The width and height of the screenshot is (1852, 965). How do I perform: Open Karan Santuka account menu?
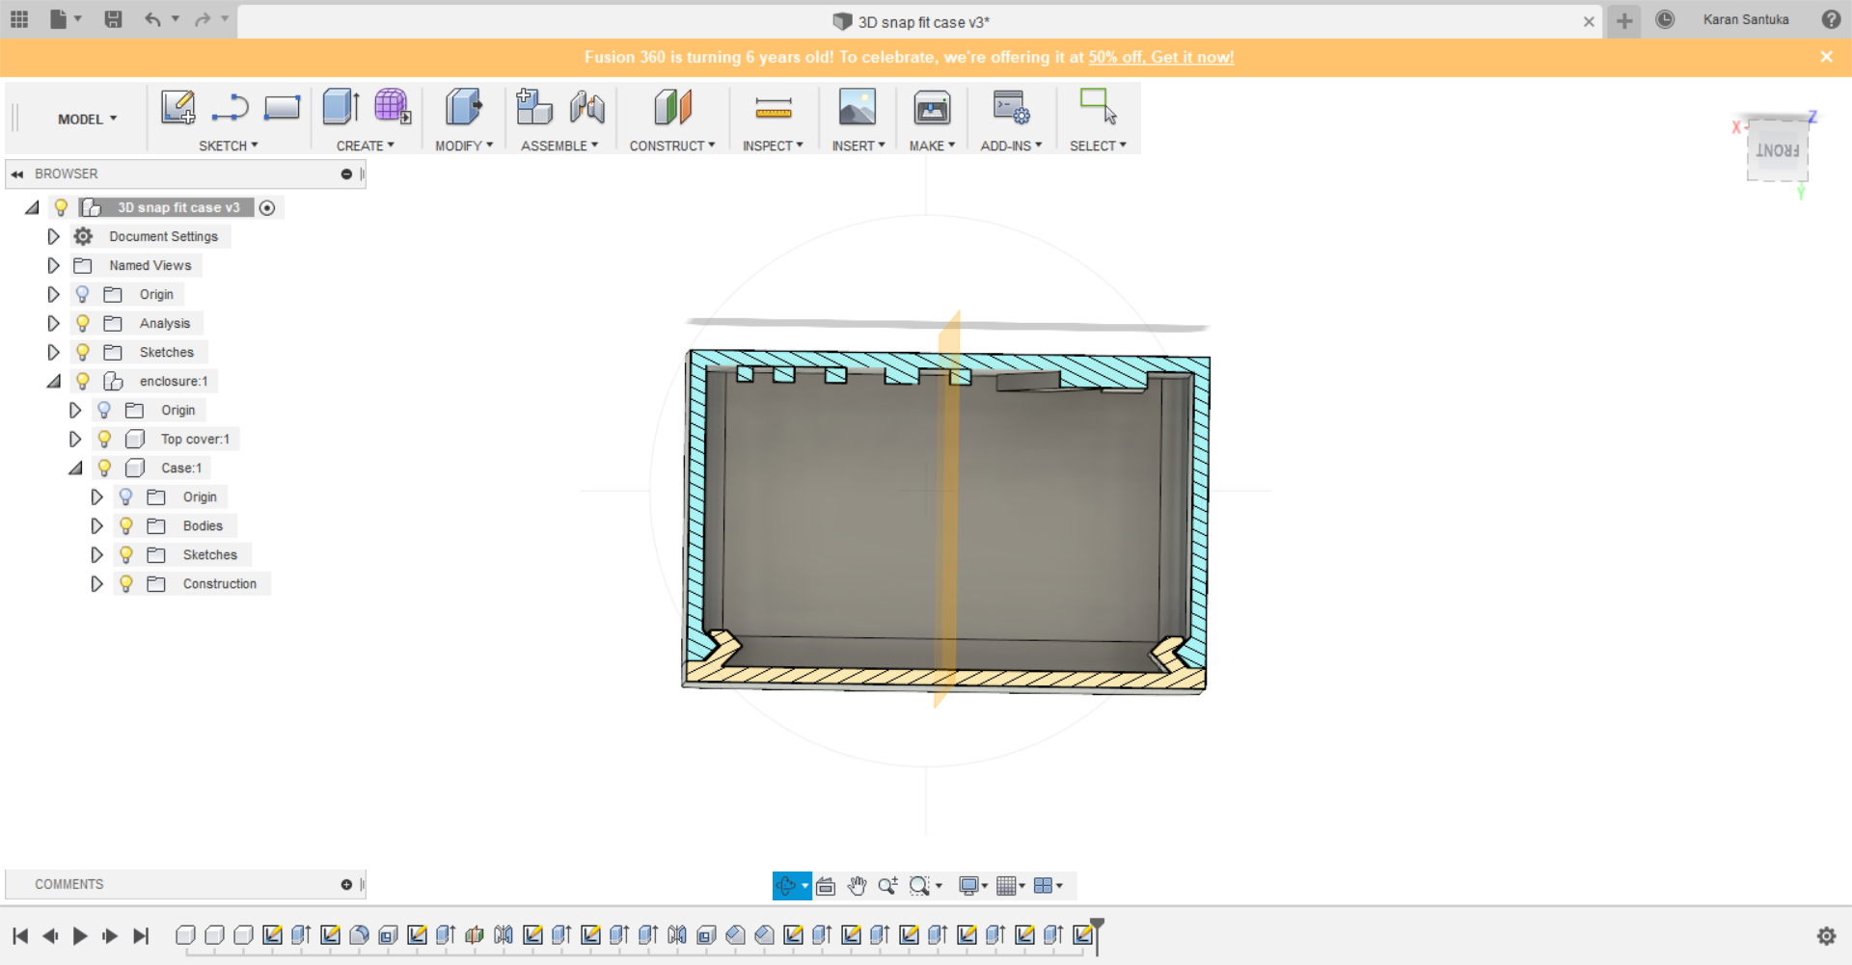click(x=1746, y=19)
